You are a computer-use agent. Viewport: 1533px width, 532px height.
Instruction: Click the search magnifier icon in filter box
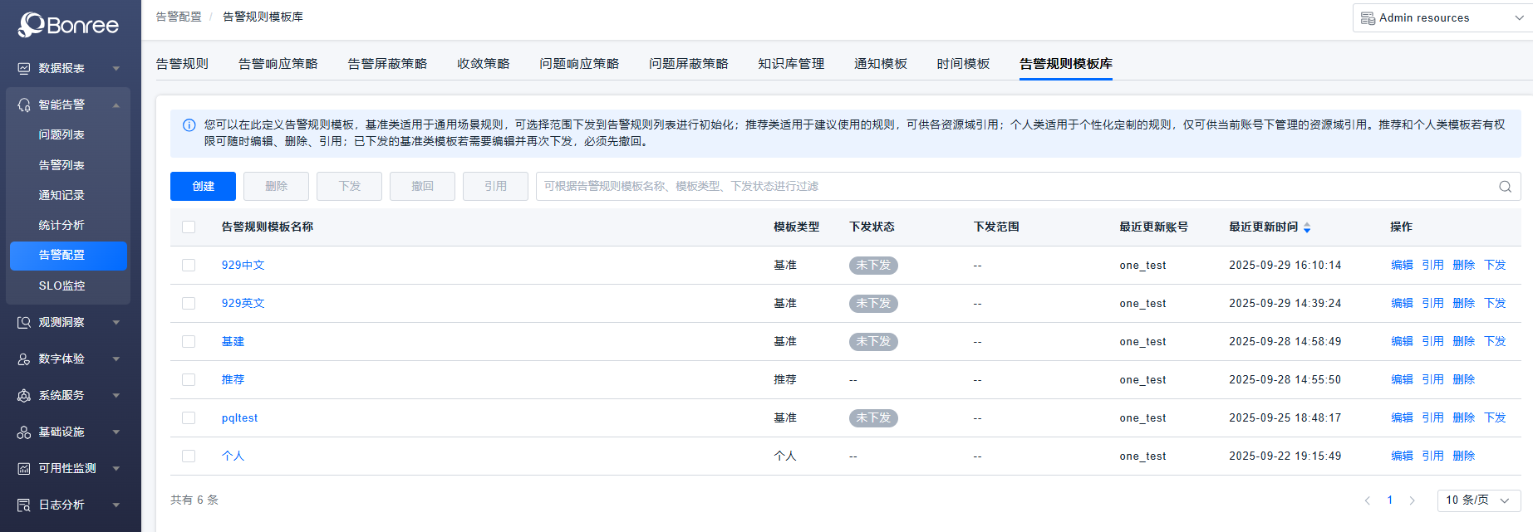1505,187
